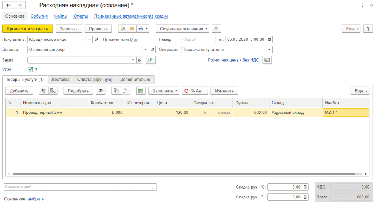Screen dimensions: 374x205
Task: Copy rows with the copy icon
Action: (116, 91)
